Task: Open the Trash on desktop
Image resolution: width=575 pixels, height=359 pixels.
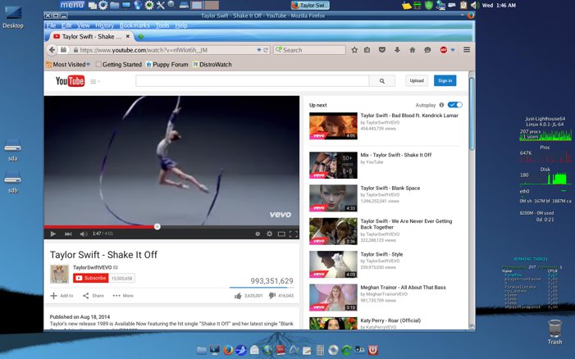Action: pyautogui.click(x=554, y=331)
